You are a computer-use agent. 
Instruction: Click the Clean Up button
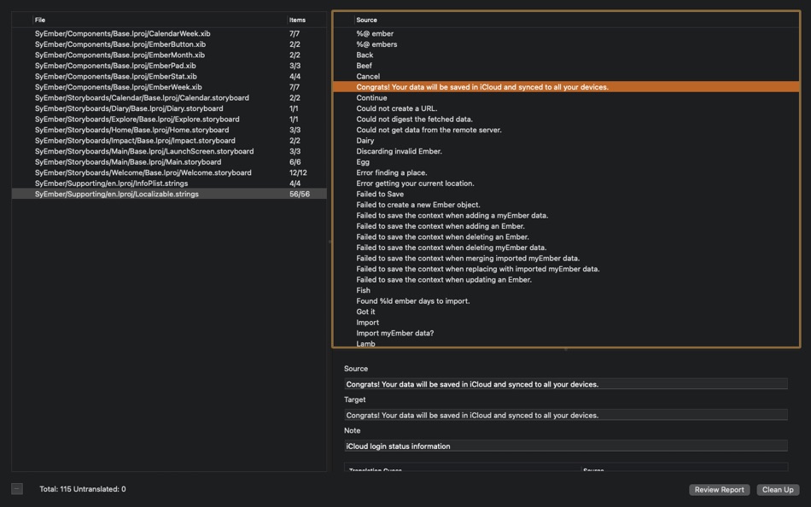coord(778,489)
